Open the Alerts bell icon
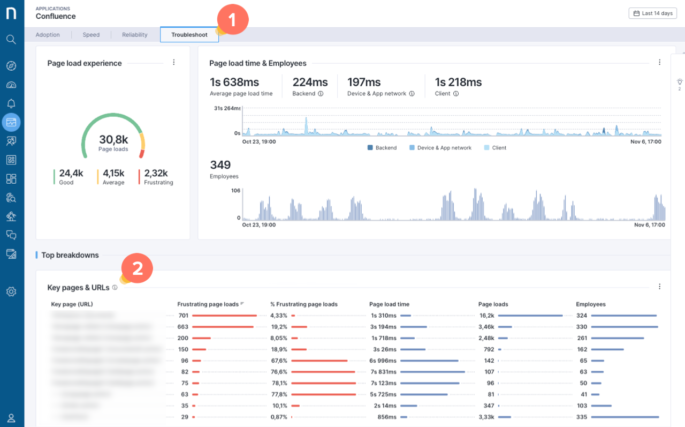This screenshot has width=685, height=427. pyautogui.click(x=11, y=103)
